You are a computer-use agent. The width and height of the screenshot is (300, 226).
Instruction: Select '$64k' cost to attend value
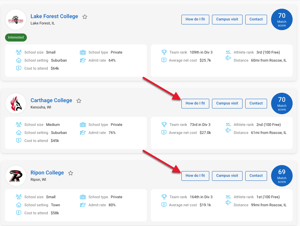coord(55,68)
